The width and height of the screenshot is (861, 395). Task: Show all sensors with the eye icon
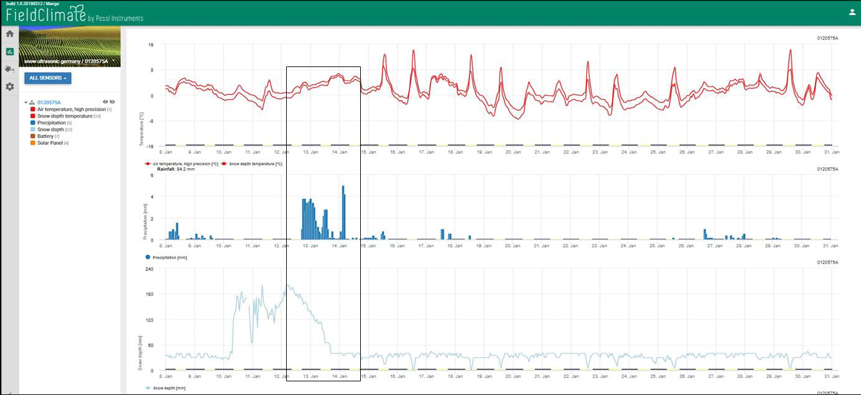(x=105, y=102)
